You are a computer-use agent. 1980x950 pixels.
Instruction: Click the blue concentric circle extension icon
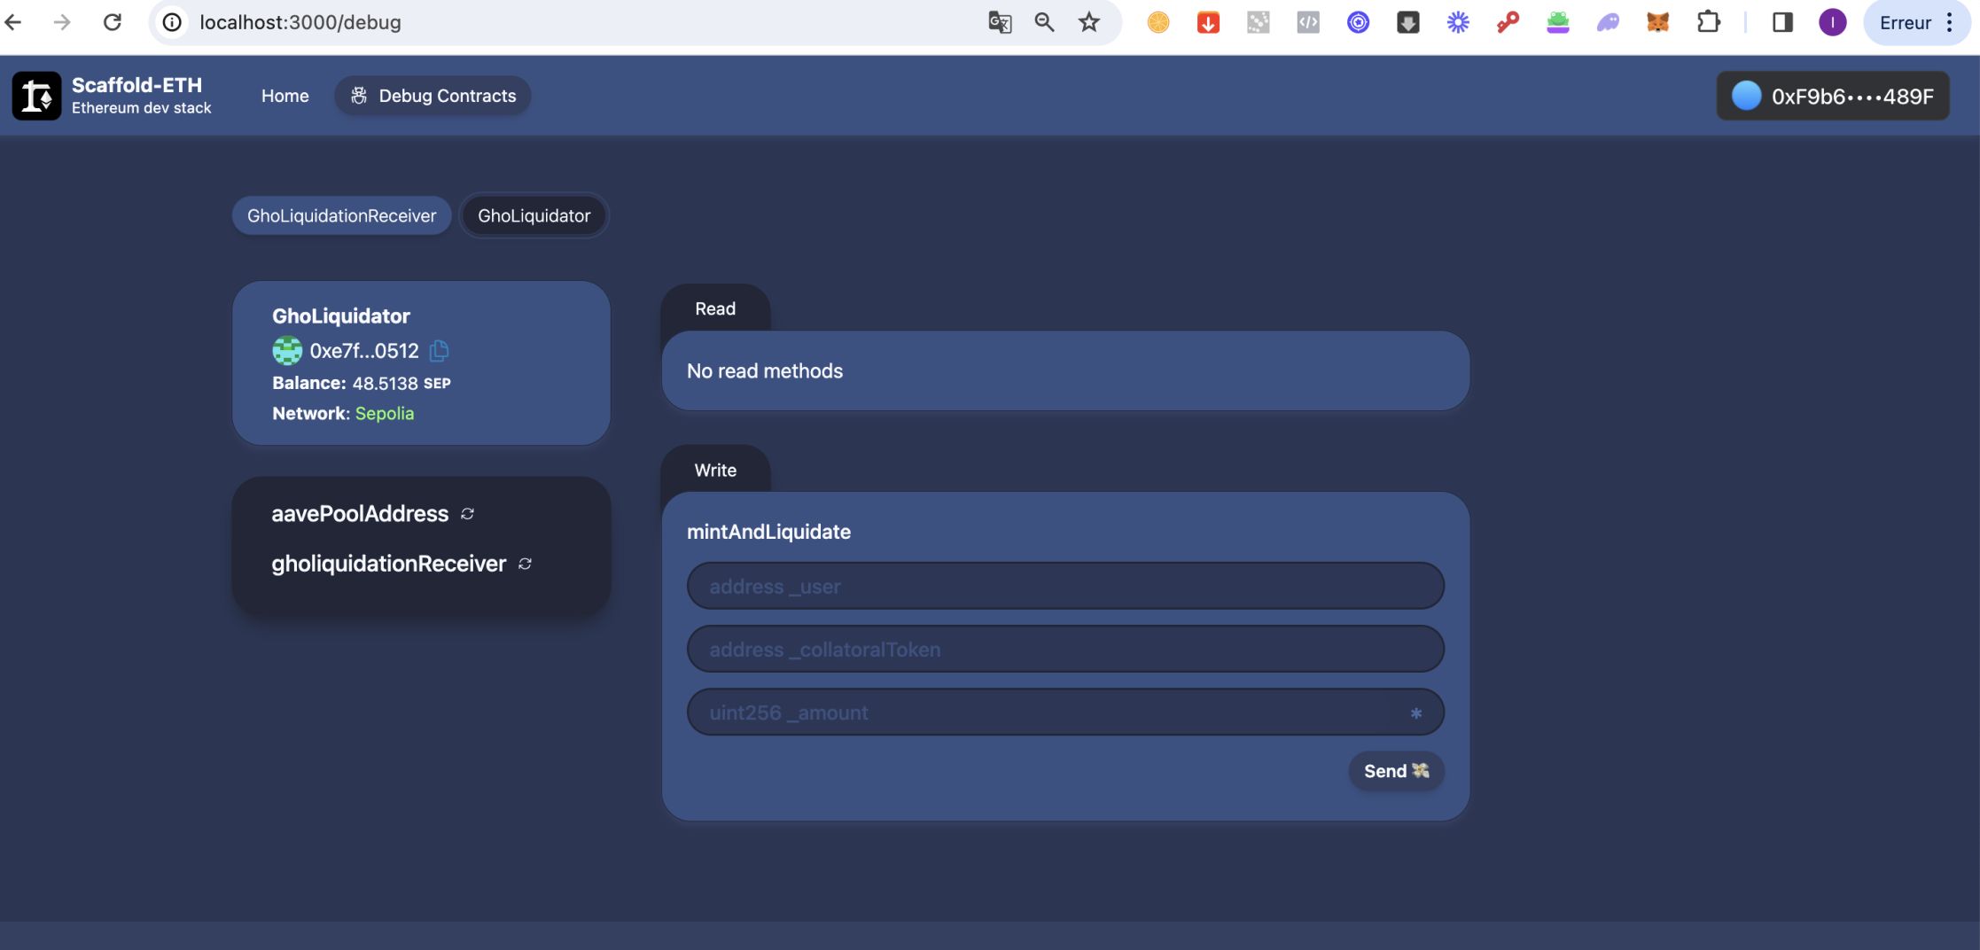(1358, 22)
